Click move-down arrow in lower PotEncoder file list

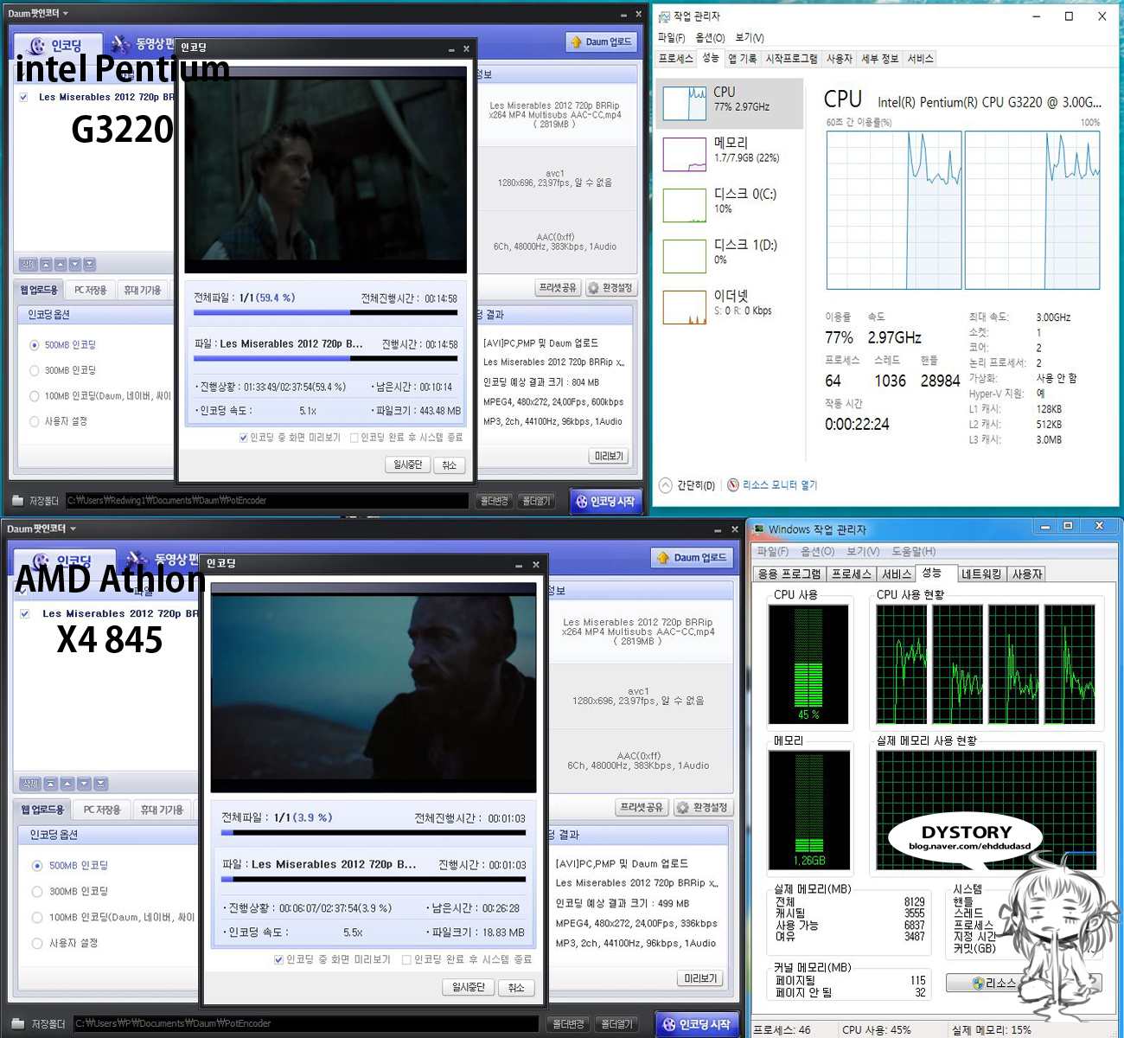click(x=84, y=784)
